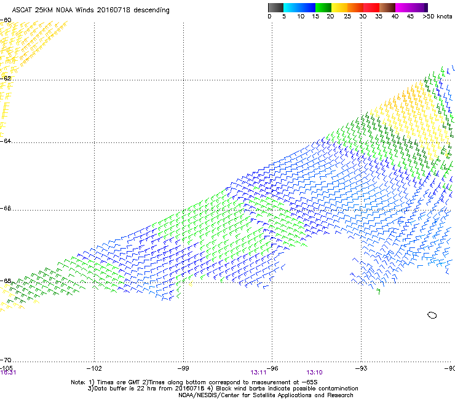The image size is (455, 399).
Task: Click the latitude label -66
Action: tap(6, 208)
